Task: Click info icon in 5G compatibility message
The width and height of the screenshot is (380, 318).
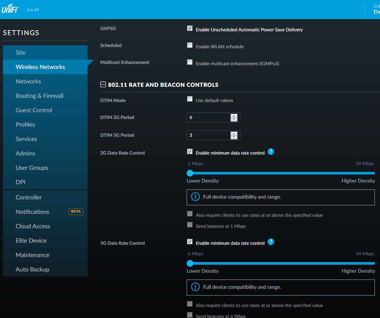Action: point(195,287)
